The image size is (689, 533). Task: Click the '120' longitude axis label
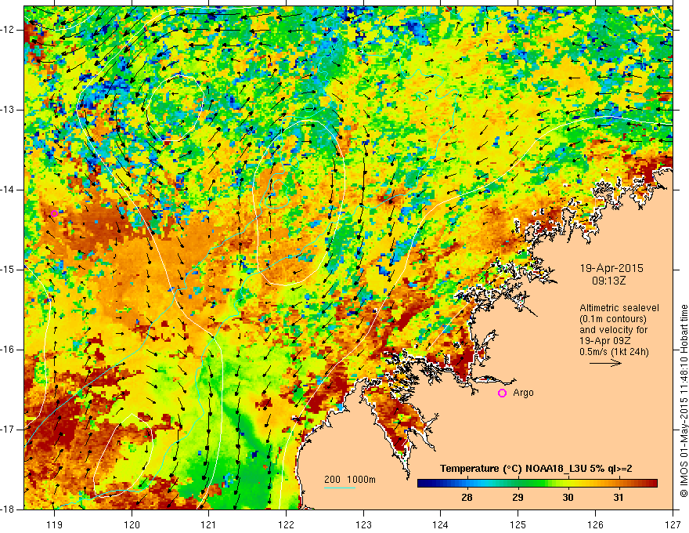point(132,524)
